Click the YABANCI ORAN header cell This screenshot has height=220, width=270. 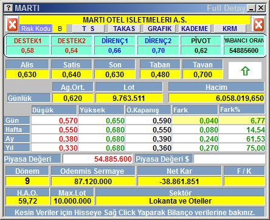pos(244,41)
